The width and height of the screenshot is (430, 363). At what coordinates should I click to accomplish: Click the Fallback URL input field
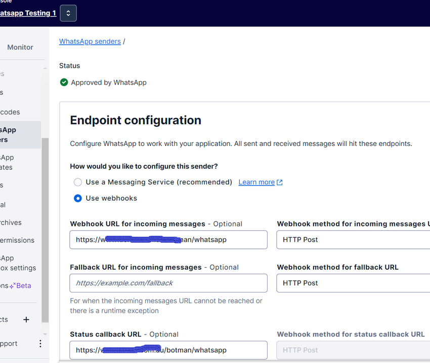pyautogui.click(x=168, y=283)
